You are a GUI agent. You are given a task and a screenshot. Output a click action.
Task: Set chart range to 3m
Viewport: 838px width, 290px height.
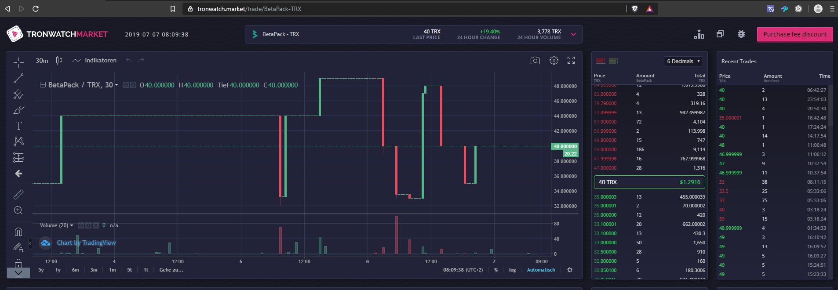[94, 270]
